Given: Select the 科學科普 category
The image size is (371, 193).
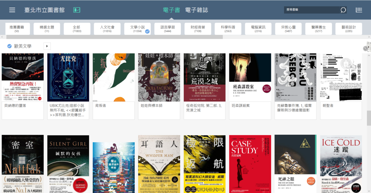Looking at the screenshot, I should coord(228,29).
